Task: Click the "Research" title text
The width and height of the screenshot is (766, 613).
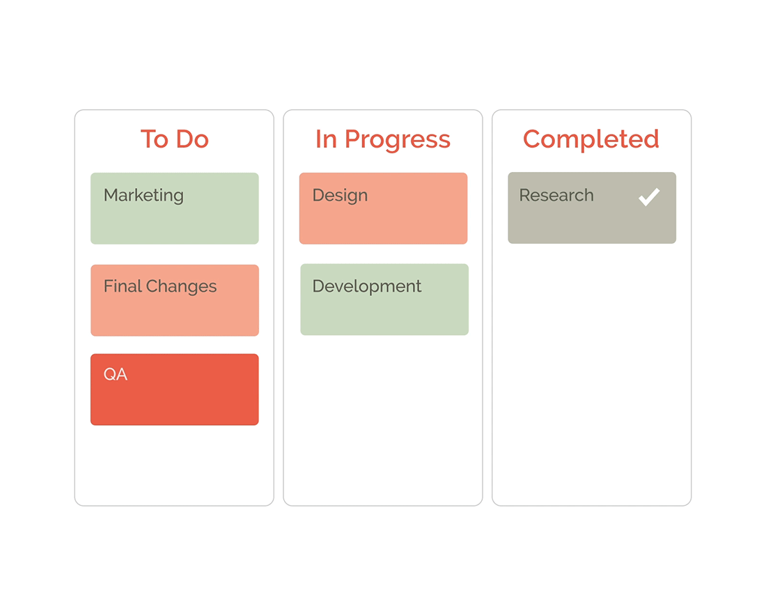Action: [556, 195]
